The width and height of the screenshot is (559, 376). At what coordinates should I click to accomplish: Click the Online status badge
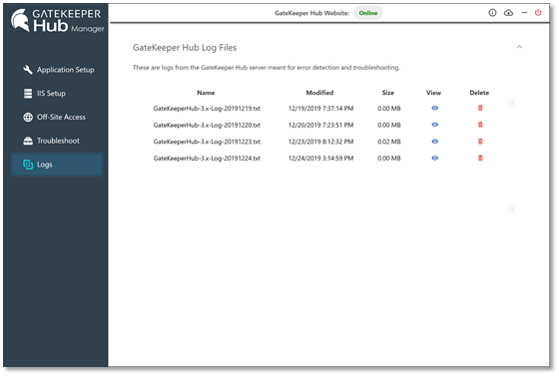tap(368, 13)
